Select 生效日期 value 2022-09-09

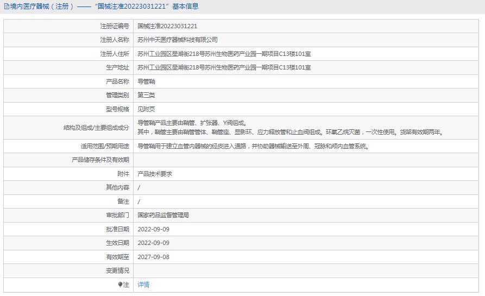[x=153, y=243]
